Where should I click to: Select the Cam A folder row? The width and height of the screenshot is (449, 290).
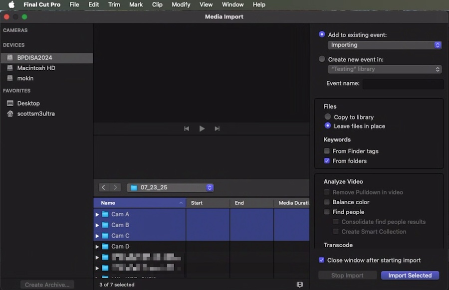point(202,214)
